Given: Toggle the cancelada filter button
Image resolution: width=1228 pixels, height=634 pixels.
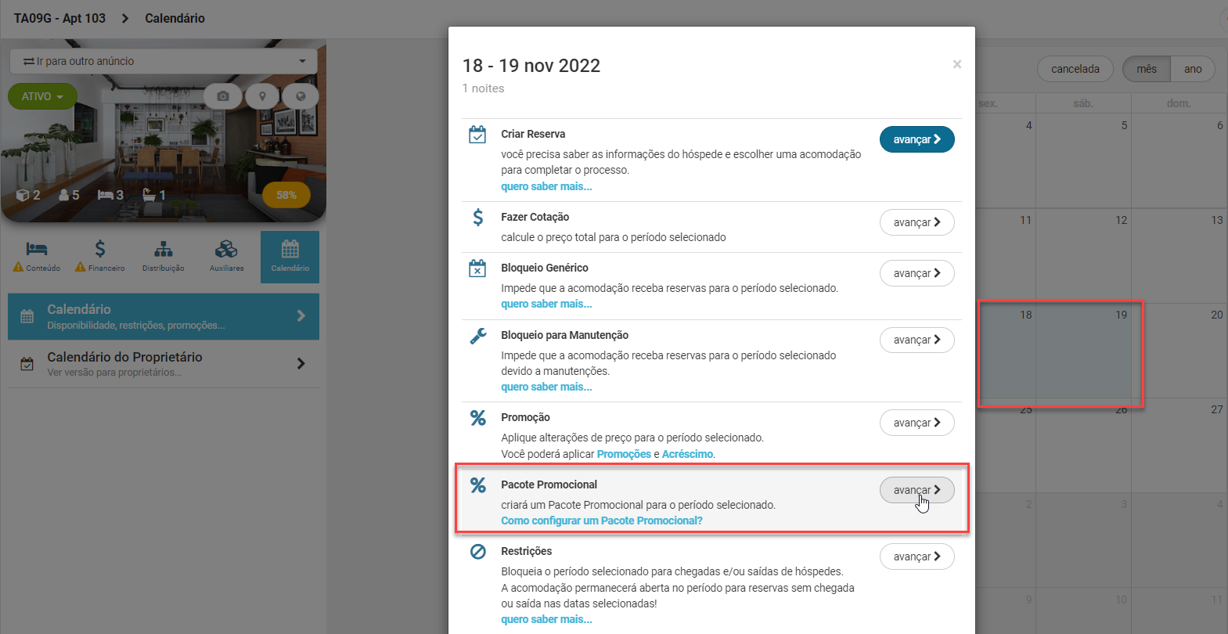Looking at the screenshot, I should (x=1075, y=69).
